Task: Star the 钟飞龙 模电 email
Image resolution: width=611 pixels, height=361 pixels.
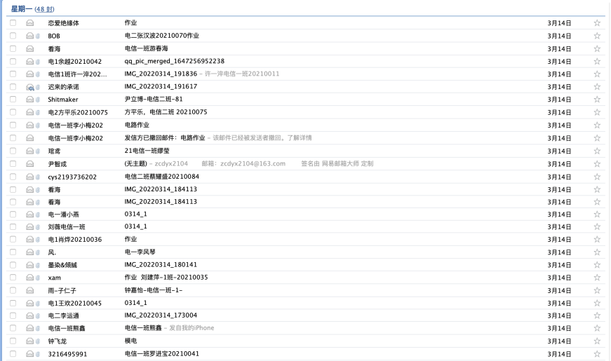Action: tap(597, 341)
